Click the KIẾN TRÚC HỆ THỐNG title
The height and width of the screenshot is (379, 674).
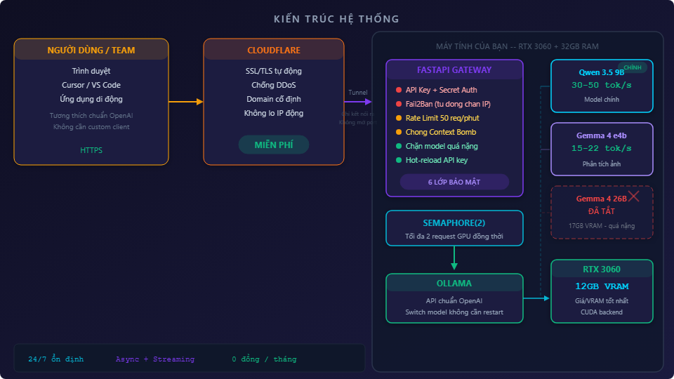tap(336, 19)
